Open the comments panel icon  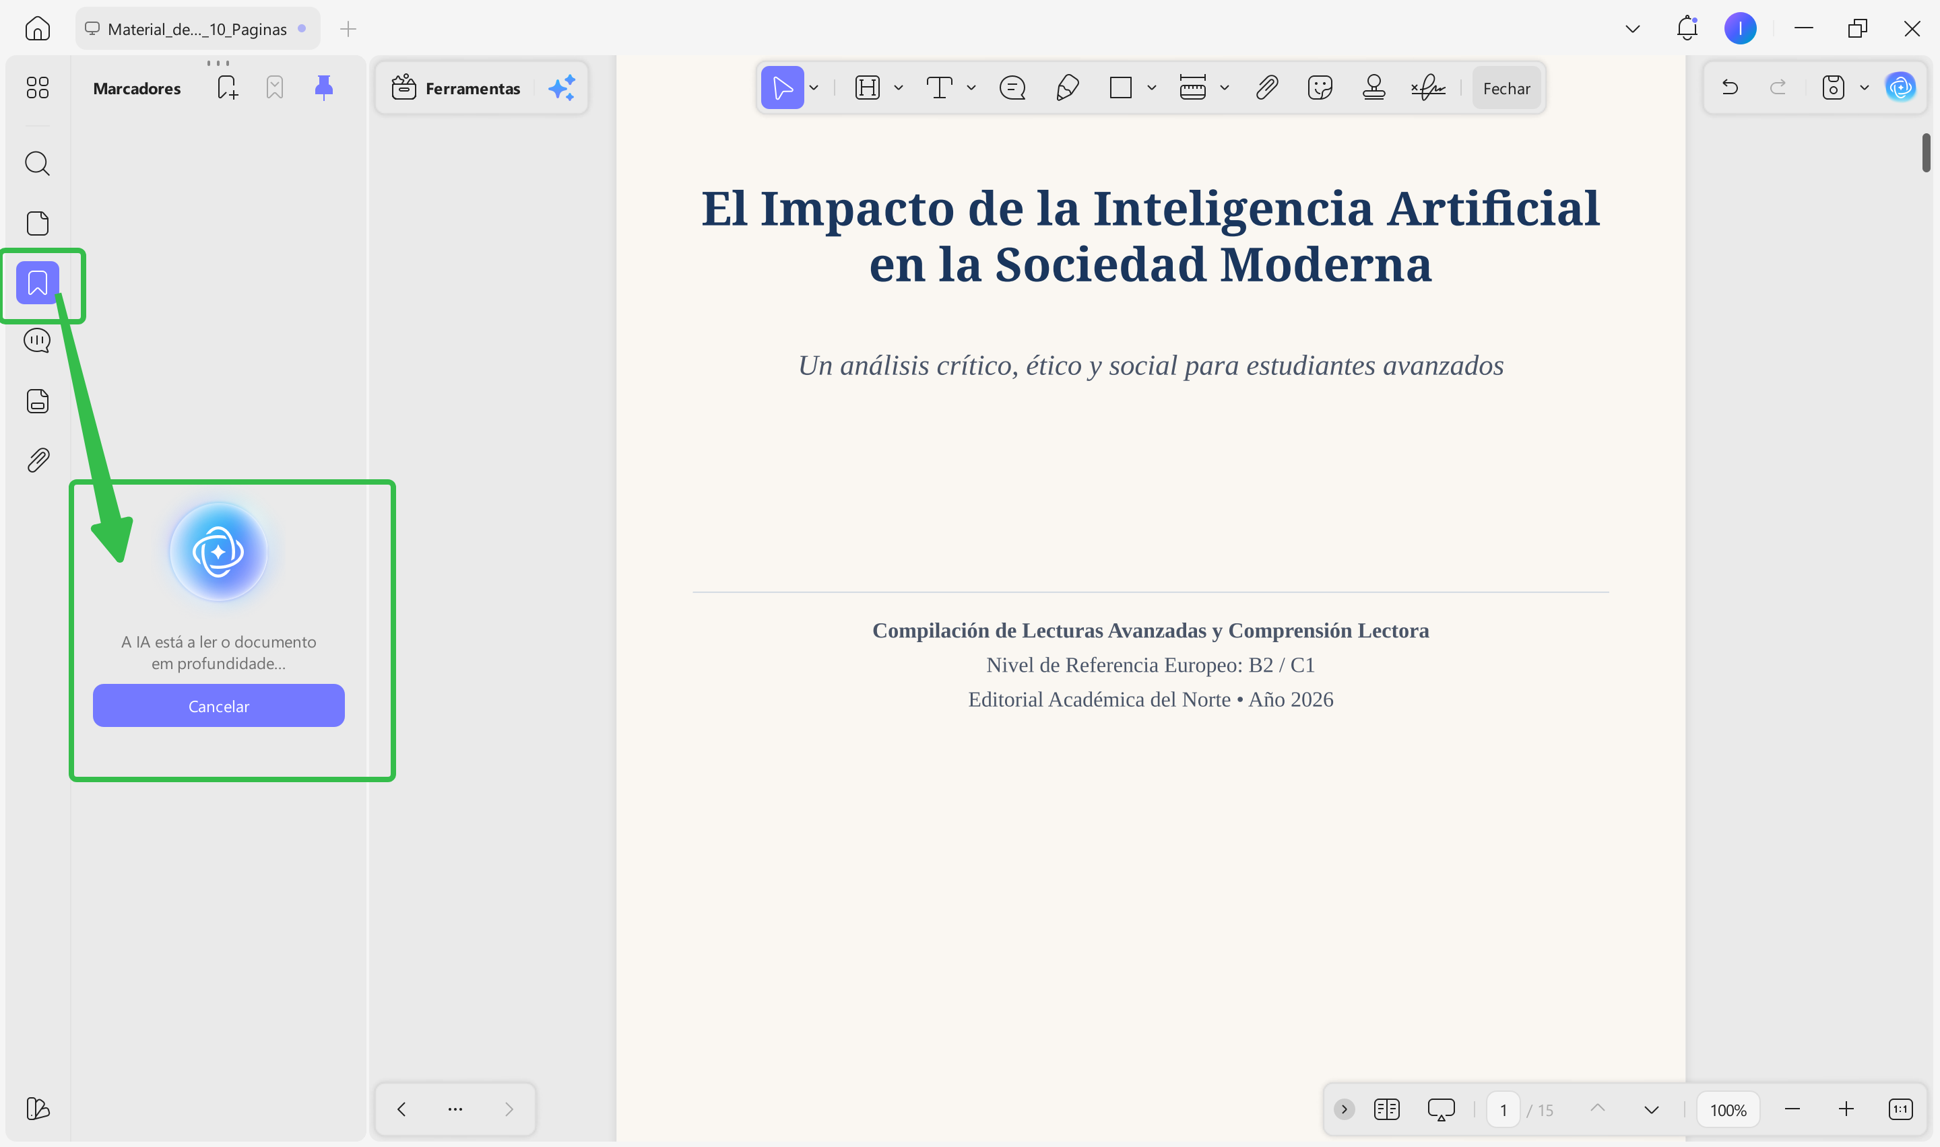[37, 341]
